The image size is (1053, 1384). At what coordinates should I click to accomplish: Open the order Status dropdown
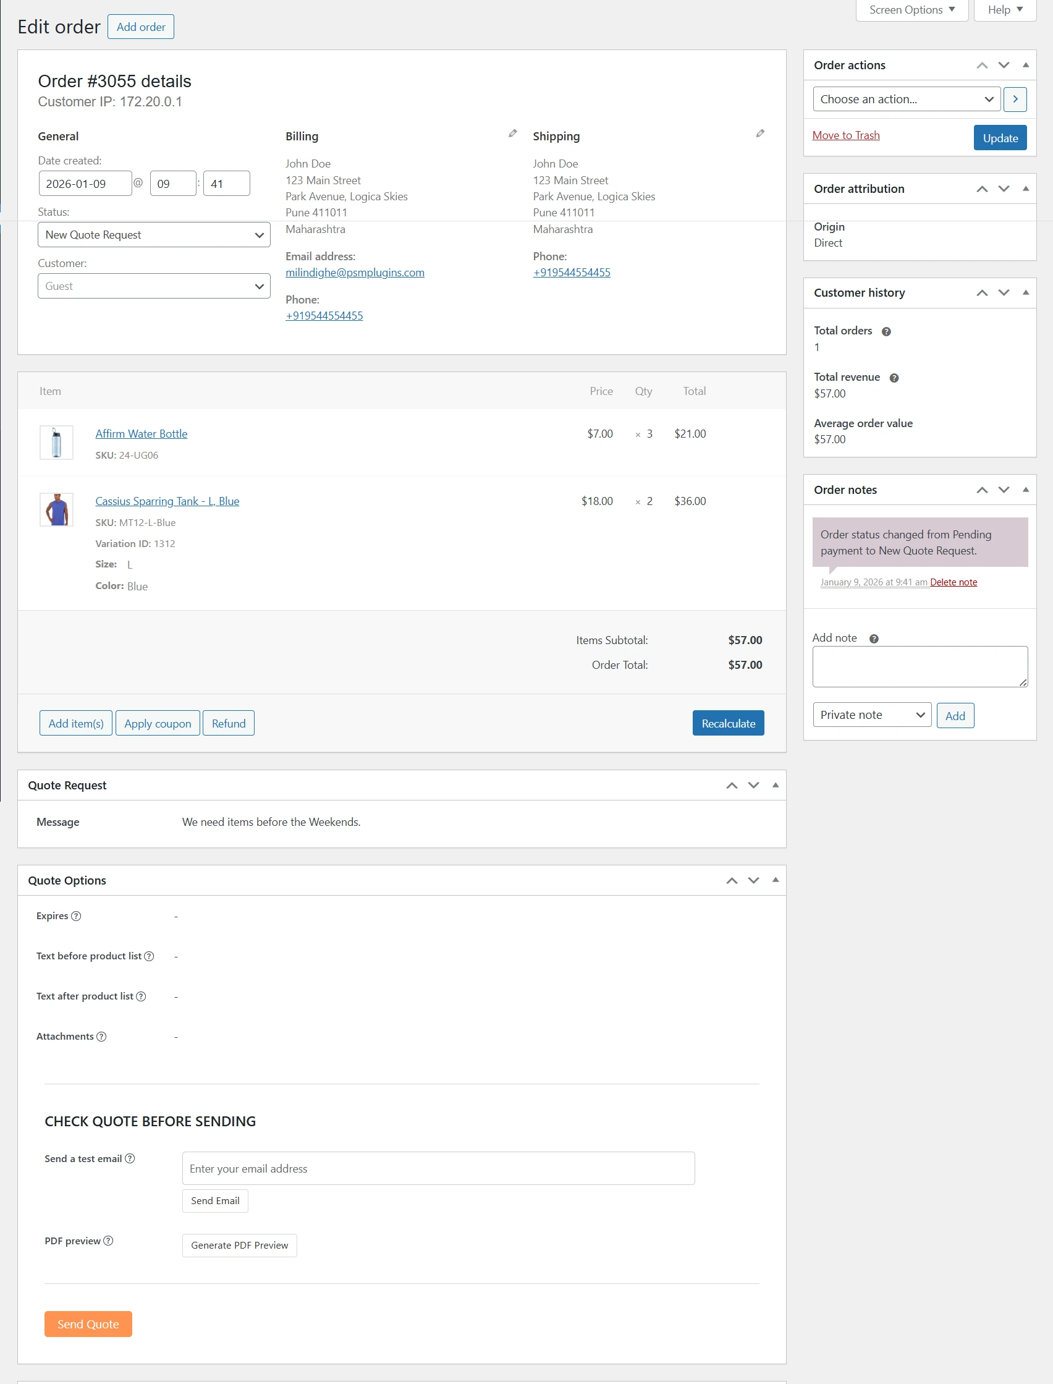tap(153, 235)
